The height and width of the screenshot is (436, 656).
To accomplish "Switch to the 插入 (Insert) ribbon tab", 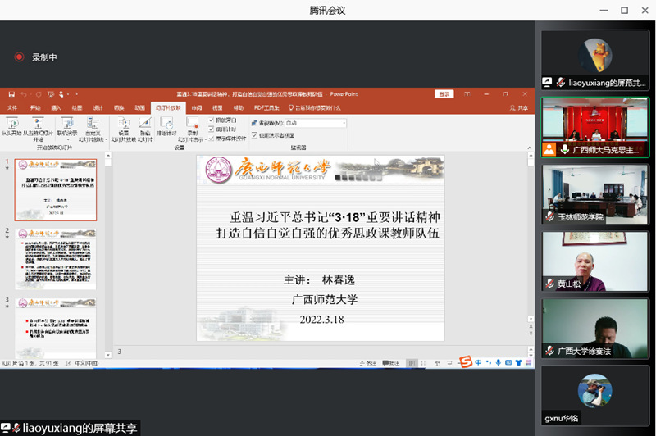I will (x=56, y=107).
